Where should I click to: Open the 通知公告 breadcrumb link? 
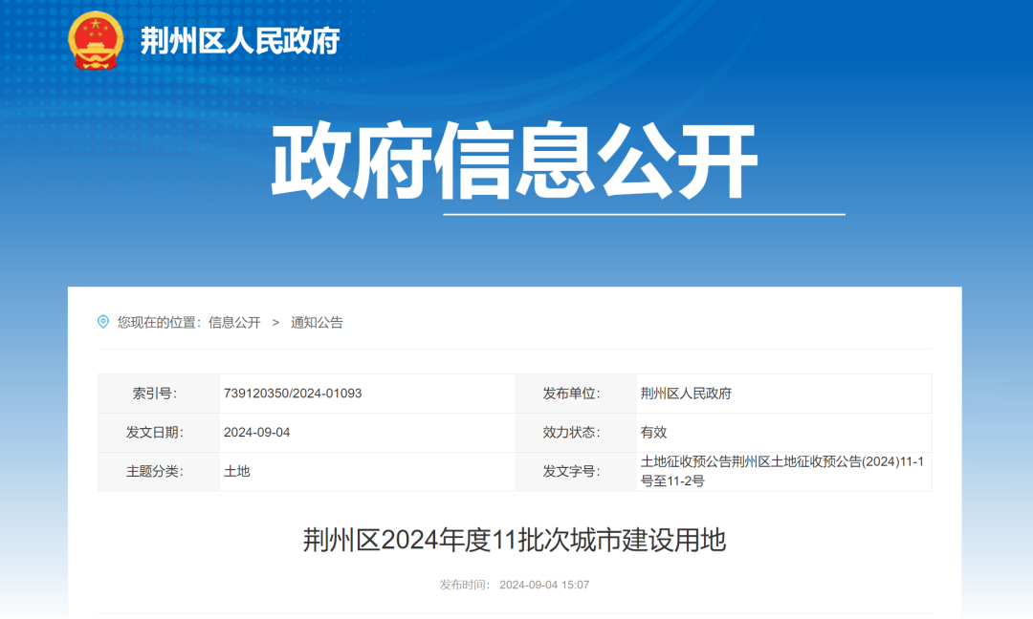317,323
